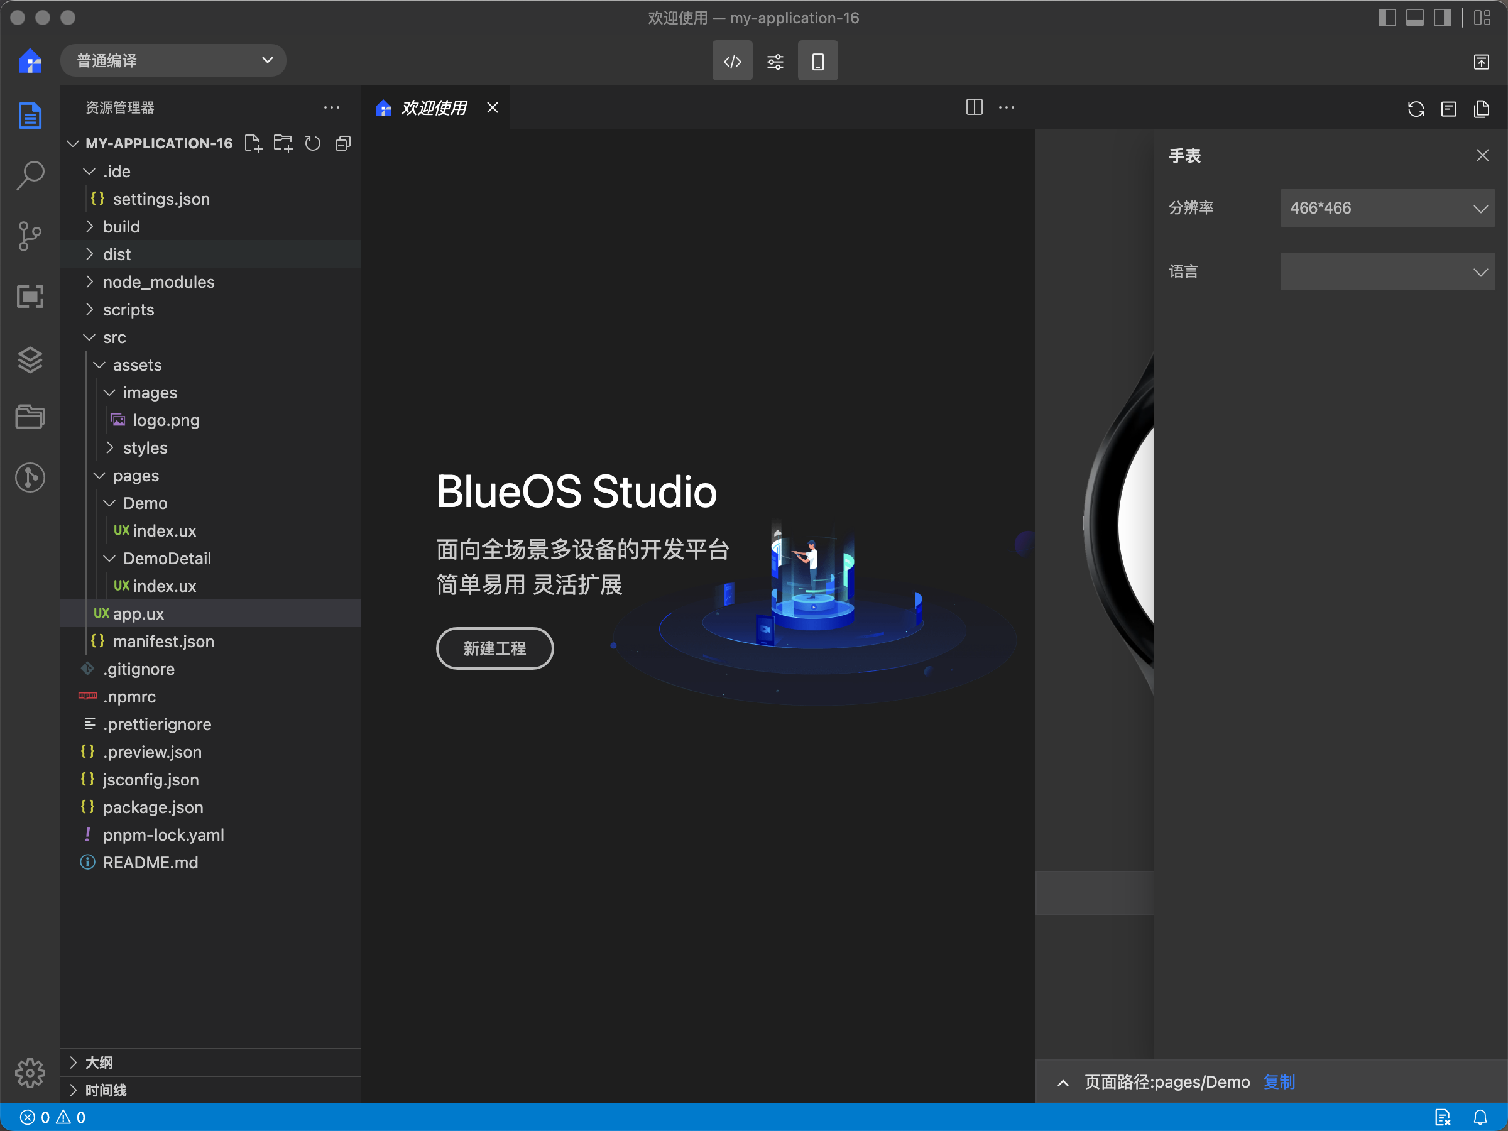Open the layers stack icon in activity bar
Image resolution: width=1508 pixels, height=1131 pixels.
point(30,359)
